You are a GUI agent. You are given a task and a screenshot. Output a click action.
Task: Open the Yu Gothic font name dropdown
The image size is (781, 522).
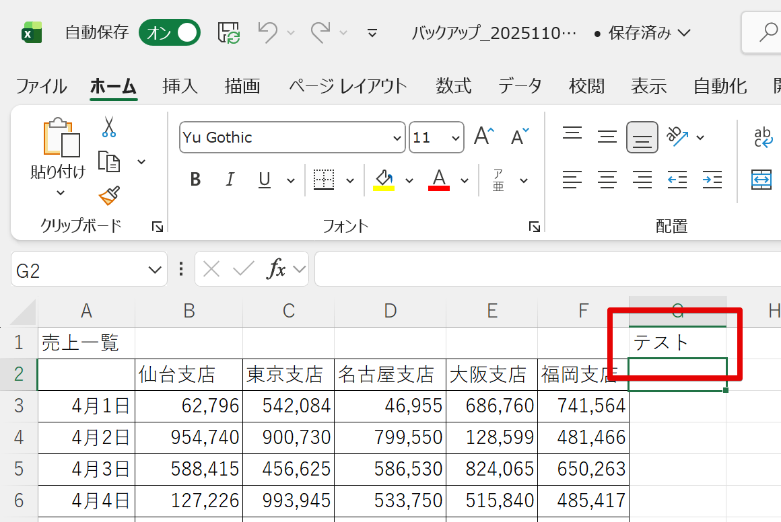pos(398,137)
